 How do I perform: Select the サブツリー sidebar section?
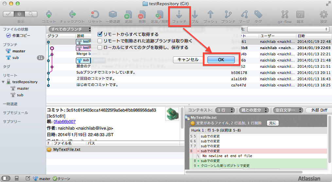pyautogui.click(x=12, y=122)
